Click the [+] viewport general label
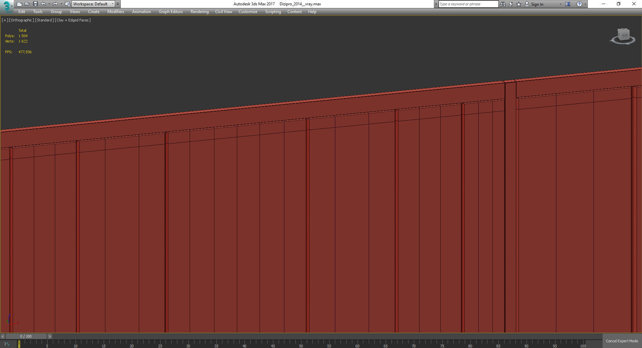 coord(5,20)
